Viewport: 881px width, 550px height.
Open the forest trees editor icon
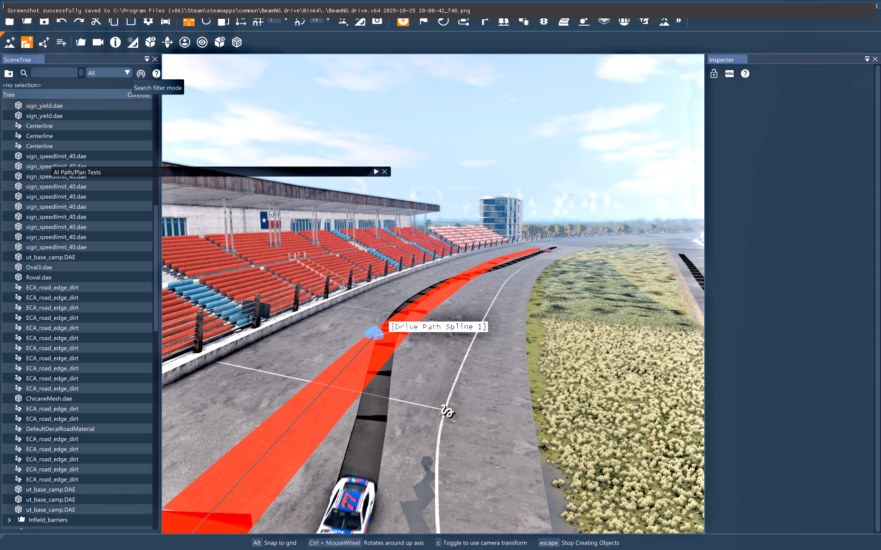pos(504,21)
